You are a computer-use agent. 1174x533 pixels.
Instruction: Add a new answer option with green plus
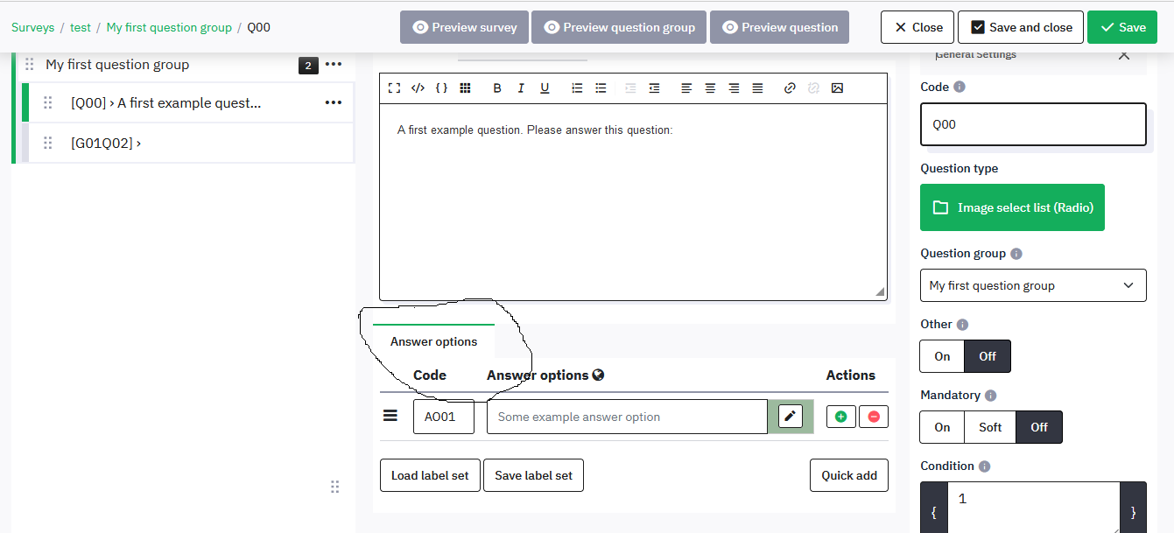point(840,417)
